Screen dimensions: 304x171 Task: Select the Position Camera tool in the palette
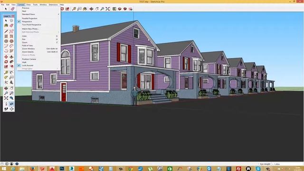pos(6,104)
